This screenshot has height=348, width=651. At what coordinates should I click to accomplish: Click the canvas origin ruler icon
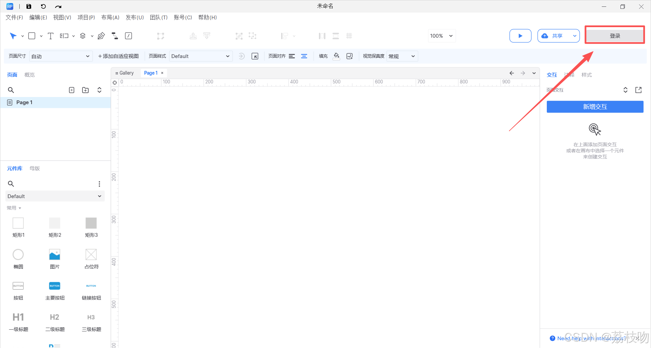[115, 82]
